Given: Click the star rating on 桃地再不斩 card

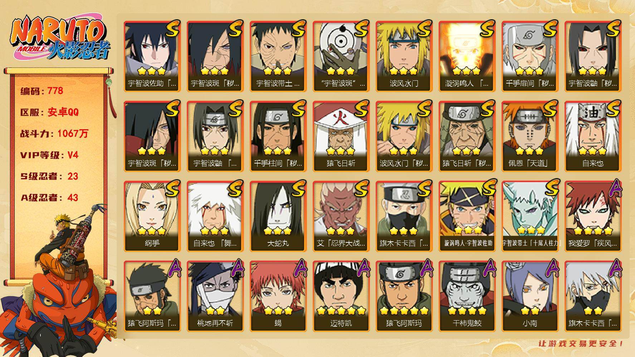Looking at the screenshot, I should (215, 310).
